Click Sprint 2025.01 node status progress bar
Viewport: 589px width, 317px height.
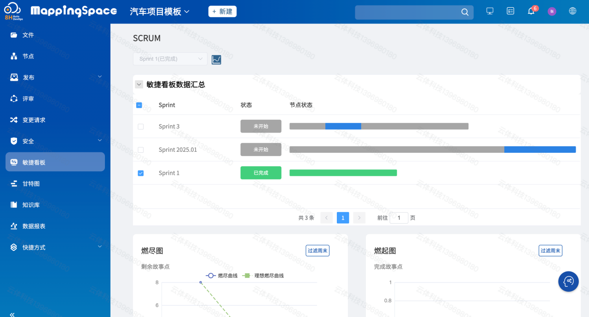(x=433, y=150)
